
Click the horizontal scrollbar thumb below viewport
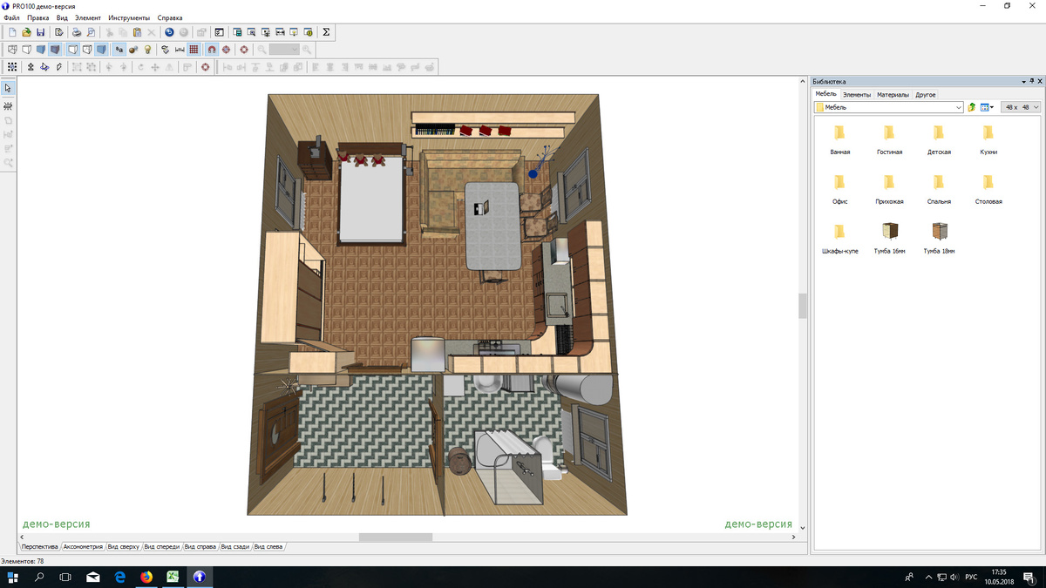pyautogui.click(x=396, y=537)
